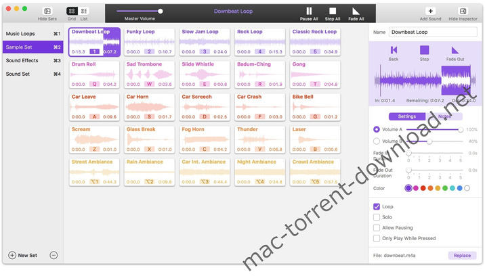Image resolution: width=485 pixels, height=276 pixels.
Task: Trigger the Glass Break tile
Action: [150, 140]
